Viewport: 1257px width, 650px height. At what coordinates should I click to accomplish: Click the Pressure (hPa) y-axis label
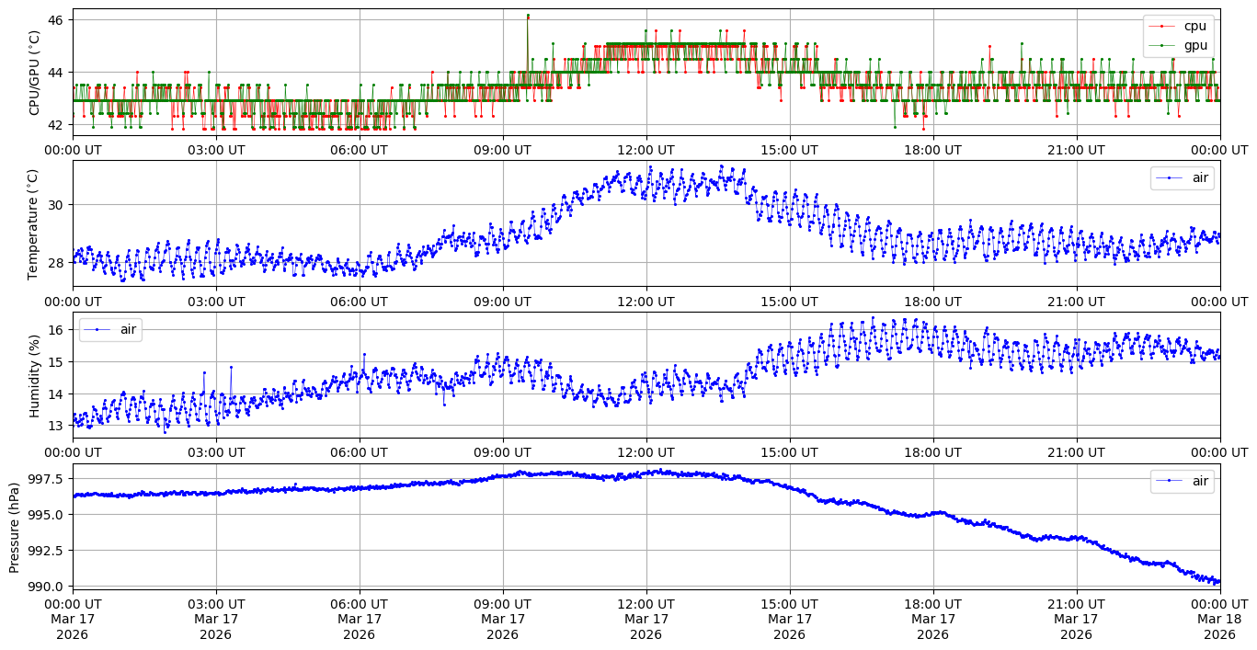pyautogui.click(x=16, y=527)
